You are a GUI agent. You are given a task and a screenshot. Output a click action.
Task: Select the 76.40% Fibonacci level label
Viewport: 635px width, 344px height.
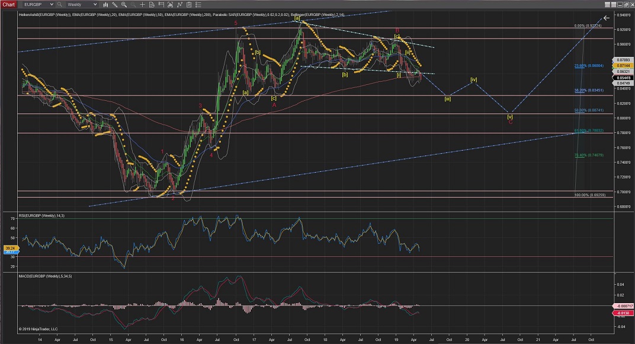589,155
